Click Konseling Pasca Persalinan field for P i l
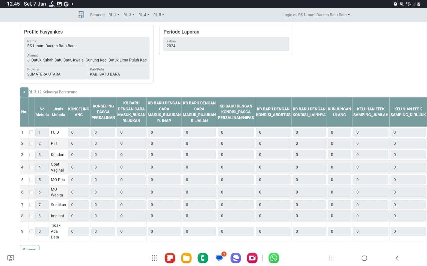This screenshot has width=427, height=266. (103, 143)
